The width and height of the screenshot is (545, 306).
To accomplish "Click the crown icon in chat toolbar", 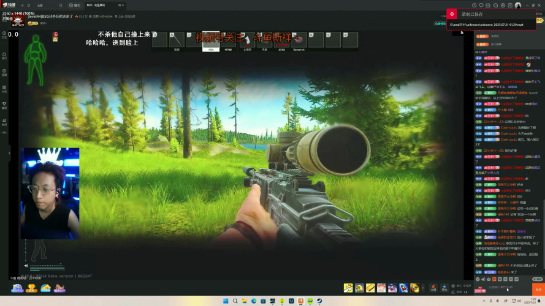I will coord(489,279).
